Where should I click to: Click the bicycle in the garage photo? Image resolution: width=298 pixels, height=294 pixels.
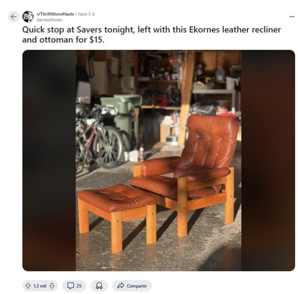[x=99, y=135]
